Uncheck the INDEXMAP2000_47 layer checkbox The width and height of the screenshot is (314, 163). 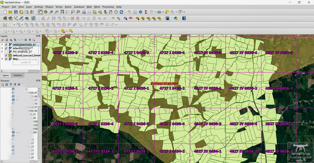[x=6, y=45]
